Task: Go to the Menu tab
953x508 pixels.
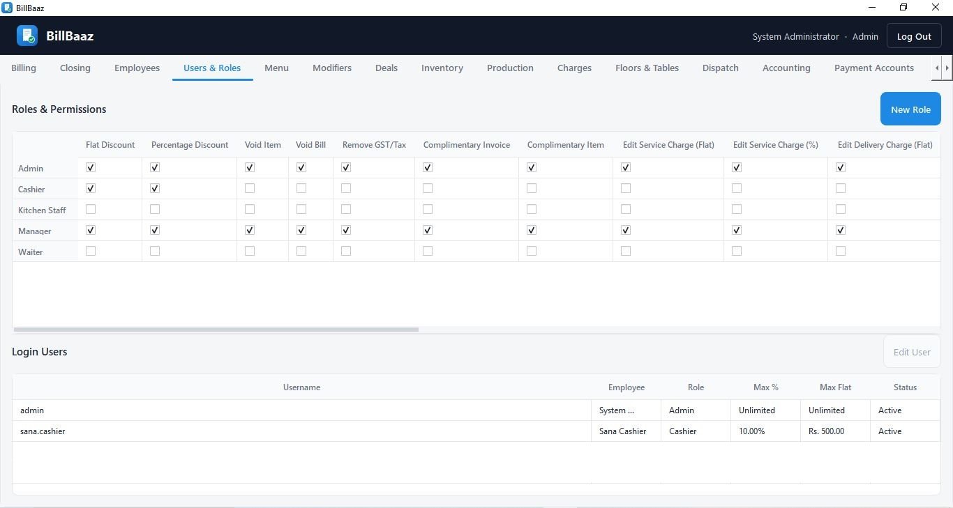Action: point(276,68)
